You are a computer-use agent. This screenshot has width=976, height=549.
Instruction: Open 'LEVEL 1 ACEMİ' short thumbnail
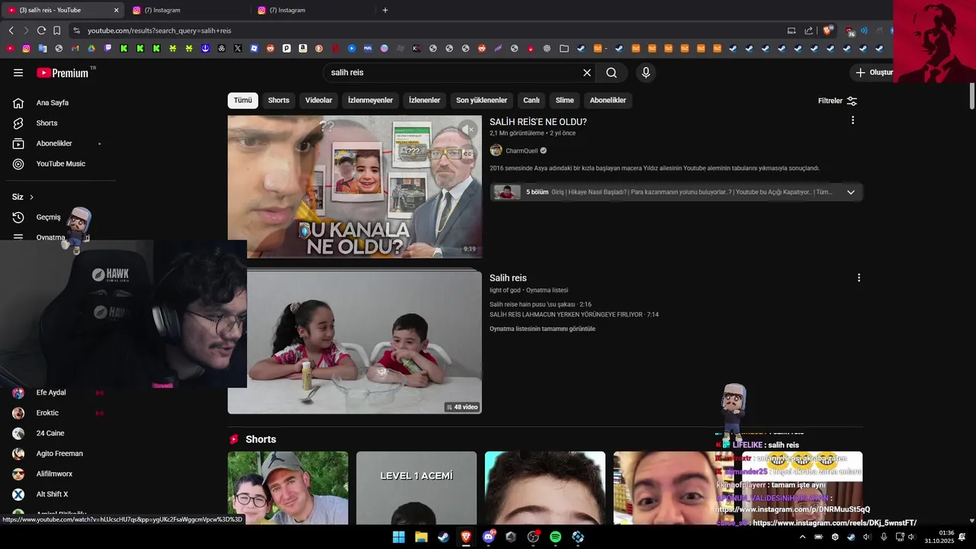click(416, 488)
